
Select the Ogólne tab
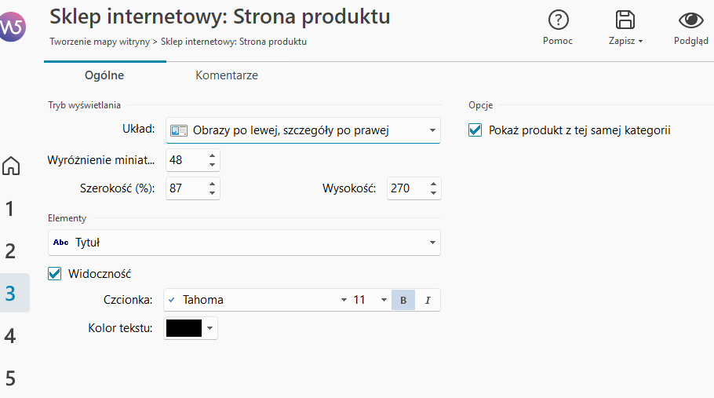click(104, 75)
